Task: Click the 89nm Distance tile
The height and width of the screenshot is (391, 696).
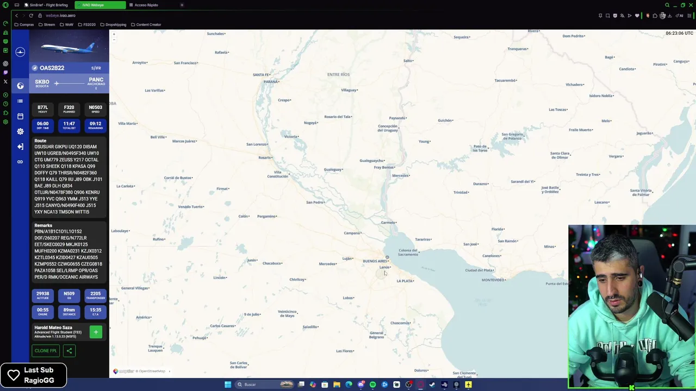Action: 69,311
